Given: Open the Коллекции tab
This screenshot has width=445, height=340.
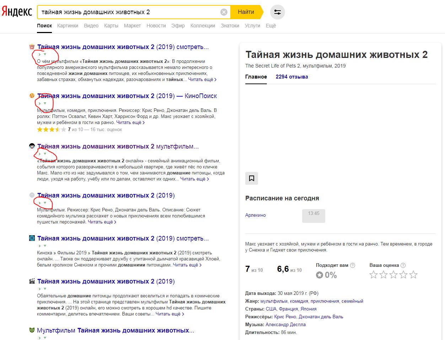Looking at the screenshot, I should [203, 26].
